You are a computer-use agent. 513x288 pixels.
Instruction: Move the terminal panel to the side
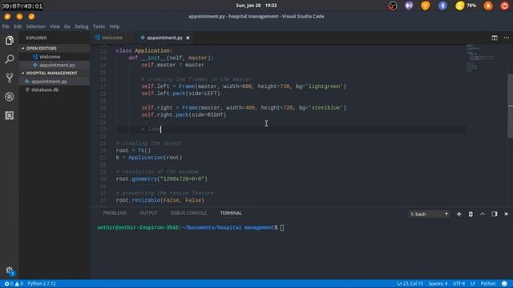tap(495, 214)
